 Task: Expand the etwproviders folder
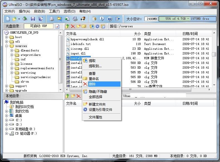click(x=12, y=55)
